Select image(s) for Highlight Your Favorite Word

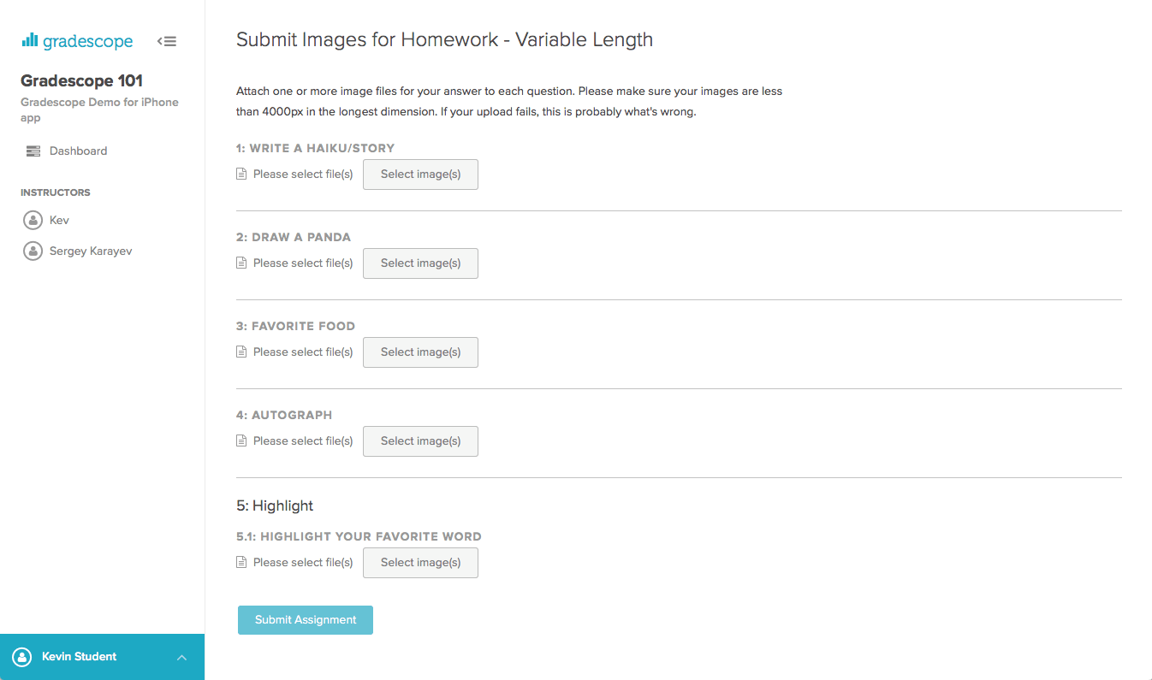[x=420, y=562]
